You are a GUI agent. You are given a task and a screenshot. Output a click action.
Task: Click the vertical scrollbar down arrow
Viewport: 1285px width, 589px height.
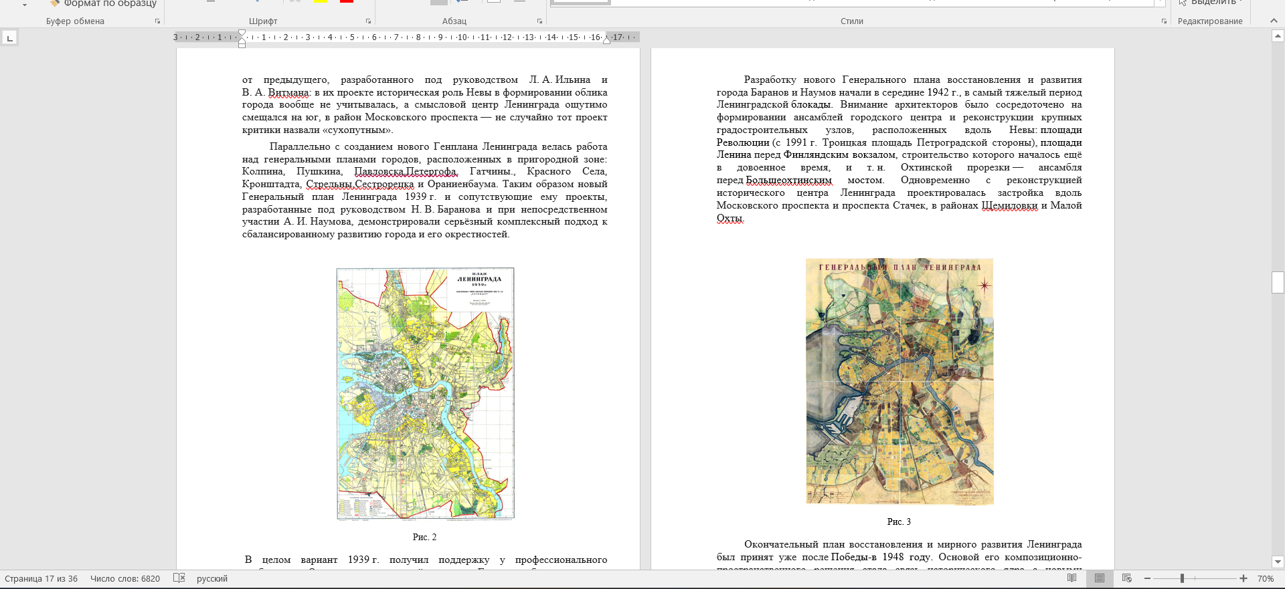(1278, 562)
